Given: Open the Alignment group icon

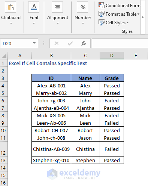Looking at the screenshot, I should [x=57, y=7].
